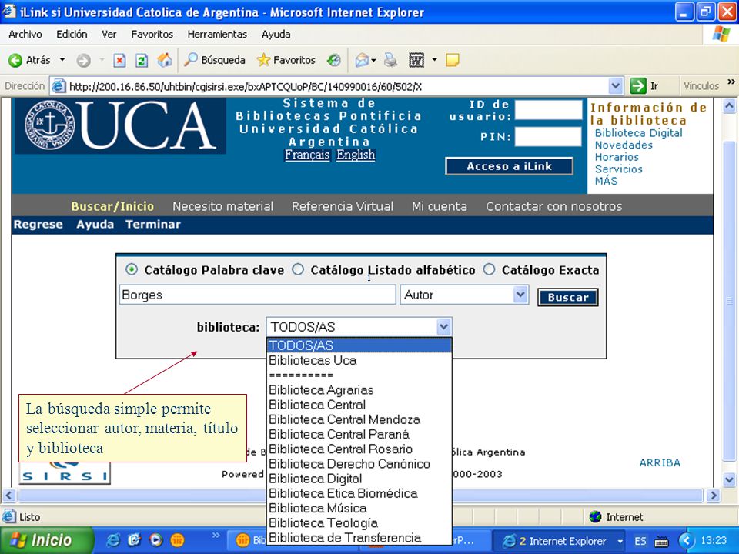Go to the Home page icon
The image size is (739, 554).
click(164, 60)
